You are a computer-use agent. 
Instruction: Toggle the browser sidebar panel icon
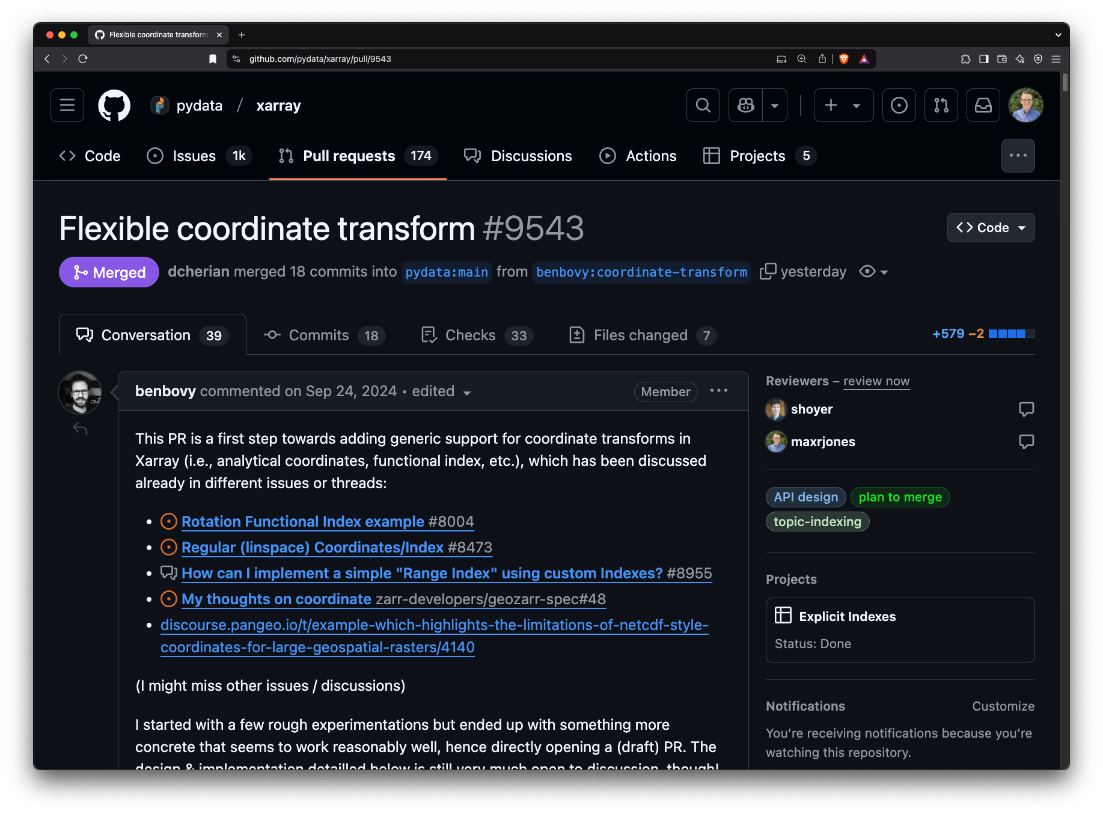pos(983,59)
